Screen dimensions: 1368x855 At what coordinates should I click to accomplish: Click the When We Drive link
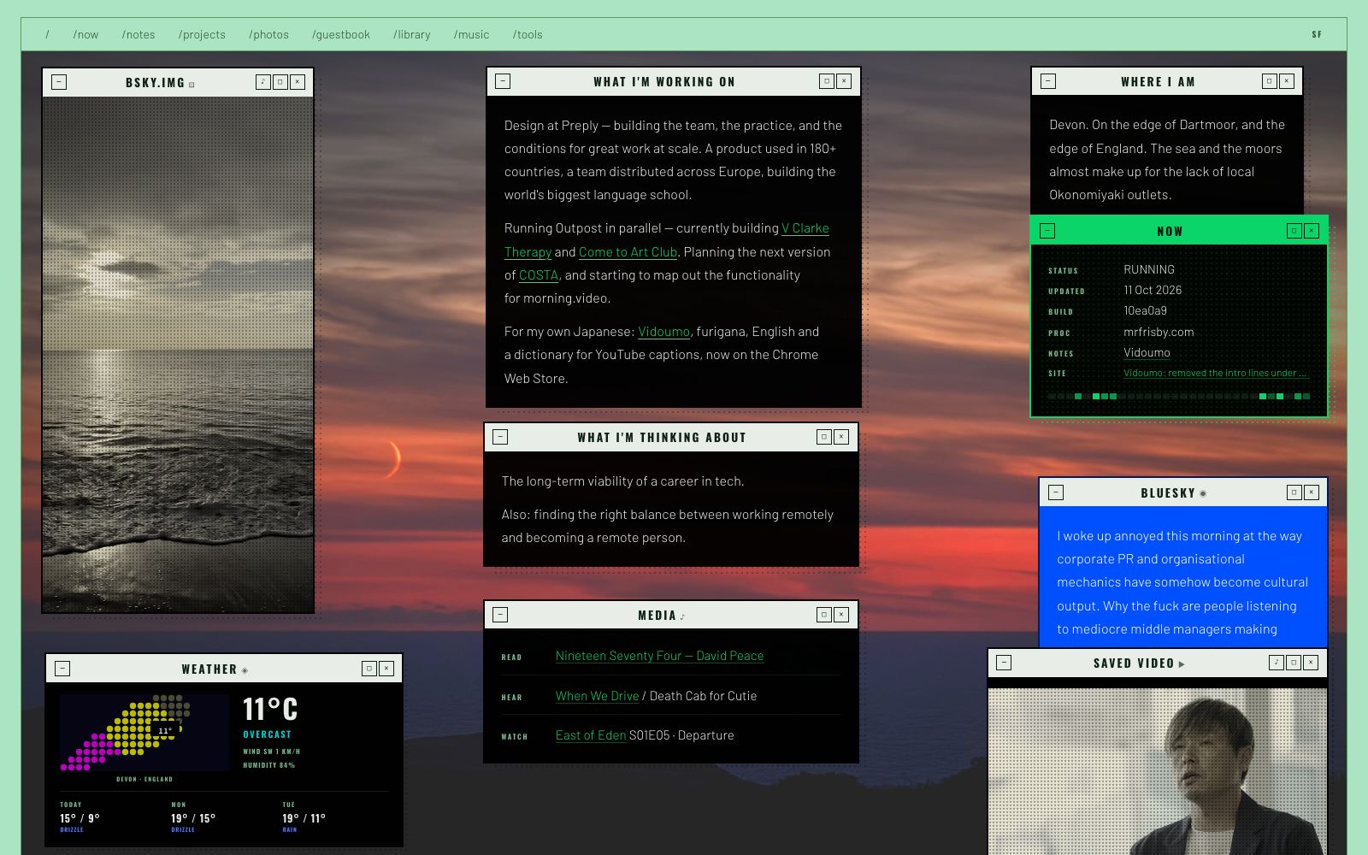click(x=597, y=696)
